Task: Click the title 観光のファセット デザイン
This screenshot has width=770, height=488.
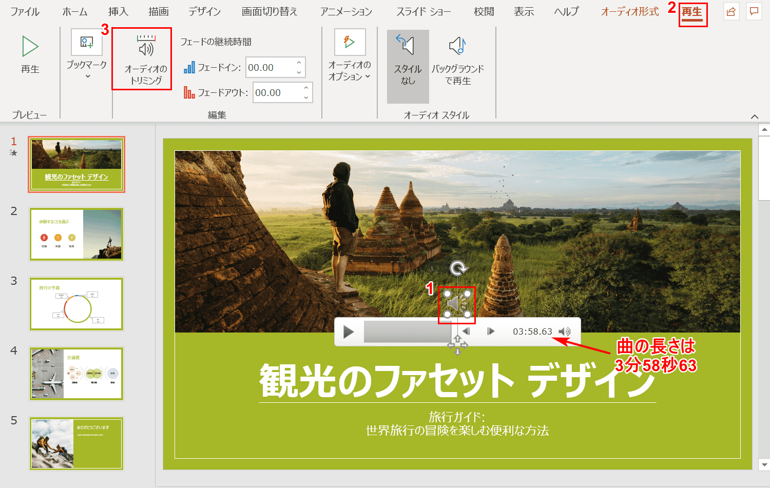Action: [x=457, y=381]
